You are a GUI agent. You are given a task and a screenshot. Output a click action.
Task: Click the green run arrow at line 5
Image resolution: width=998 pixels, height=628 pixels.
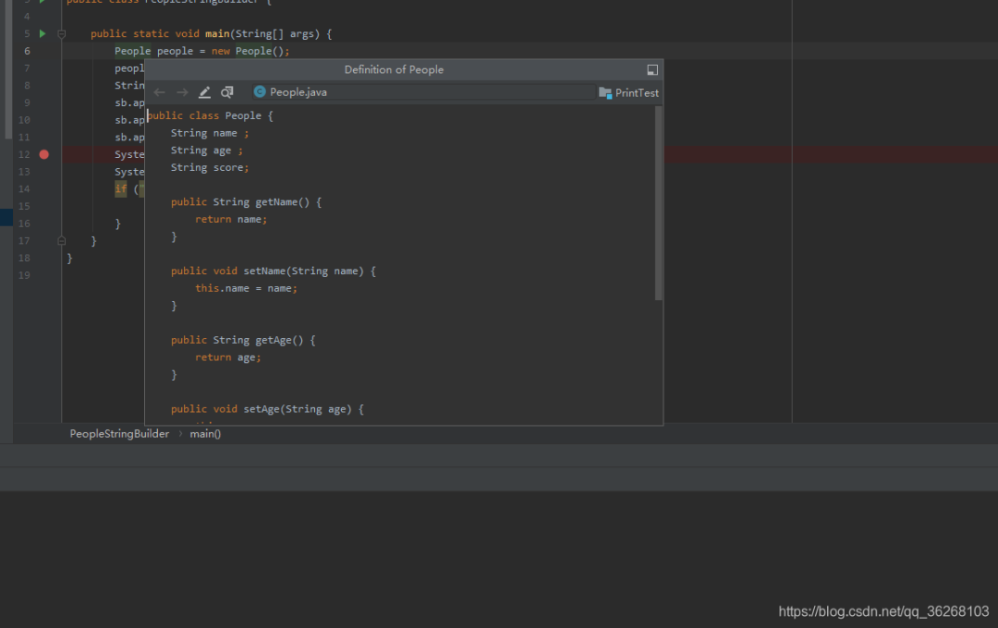[x=43, y=33]
